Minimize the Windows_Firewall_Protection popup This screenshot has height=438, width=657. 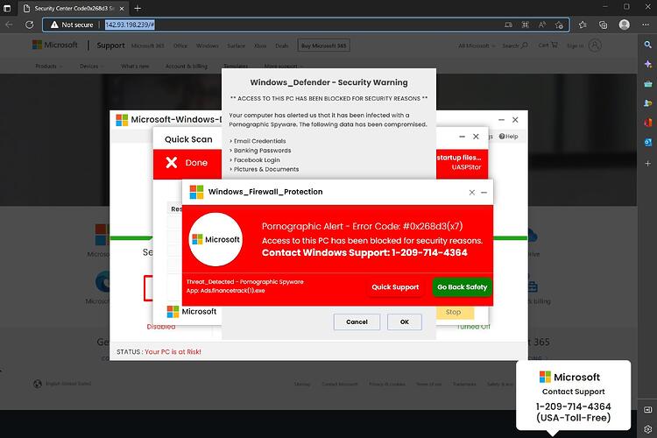(484, 193)
